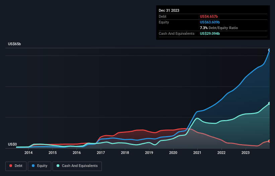Screen dimensions: 275x176
Task: Click the 2020 x-axis label
Action: pyautogui.click(x=173, y=153)
